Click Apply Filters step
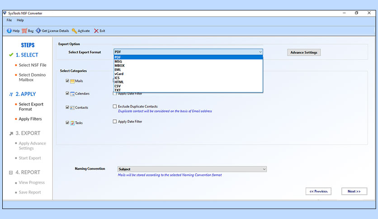Image resolution: width=378 pixels, height=219 pixels. click(30, 119)
